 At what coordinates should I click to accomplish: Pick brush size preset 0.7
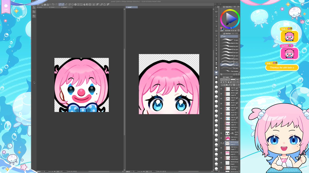point(216,11)
